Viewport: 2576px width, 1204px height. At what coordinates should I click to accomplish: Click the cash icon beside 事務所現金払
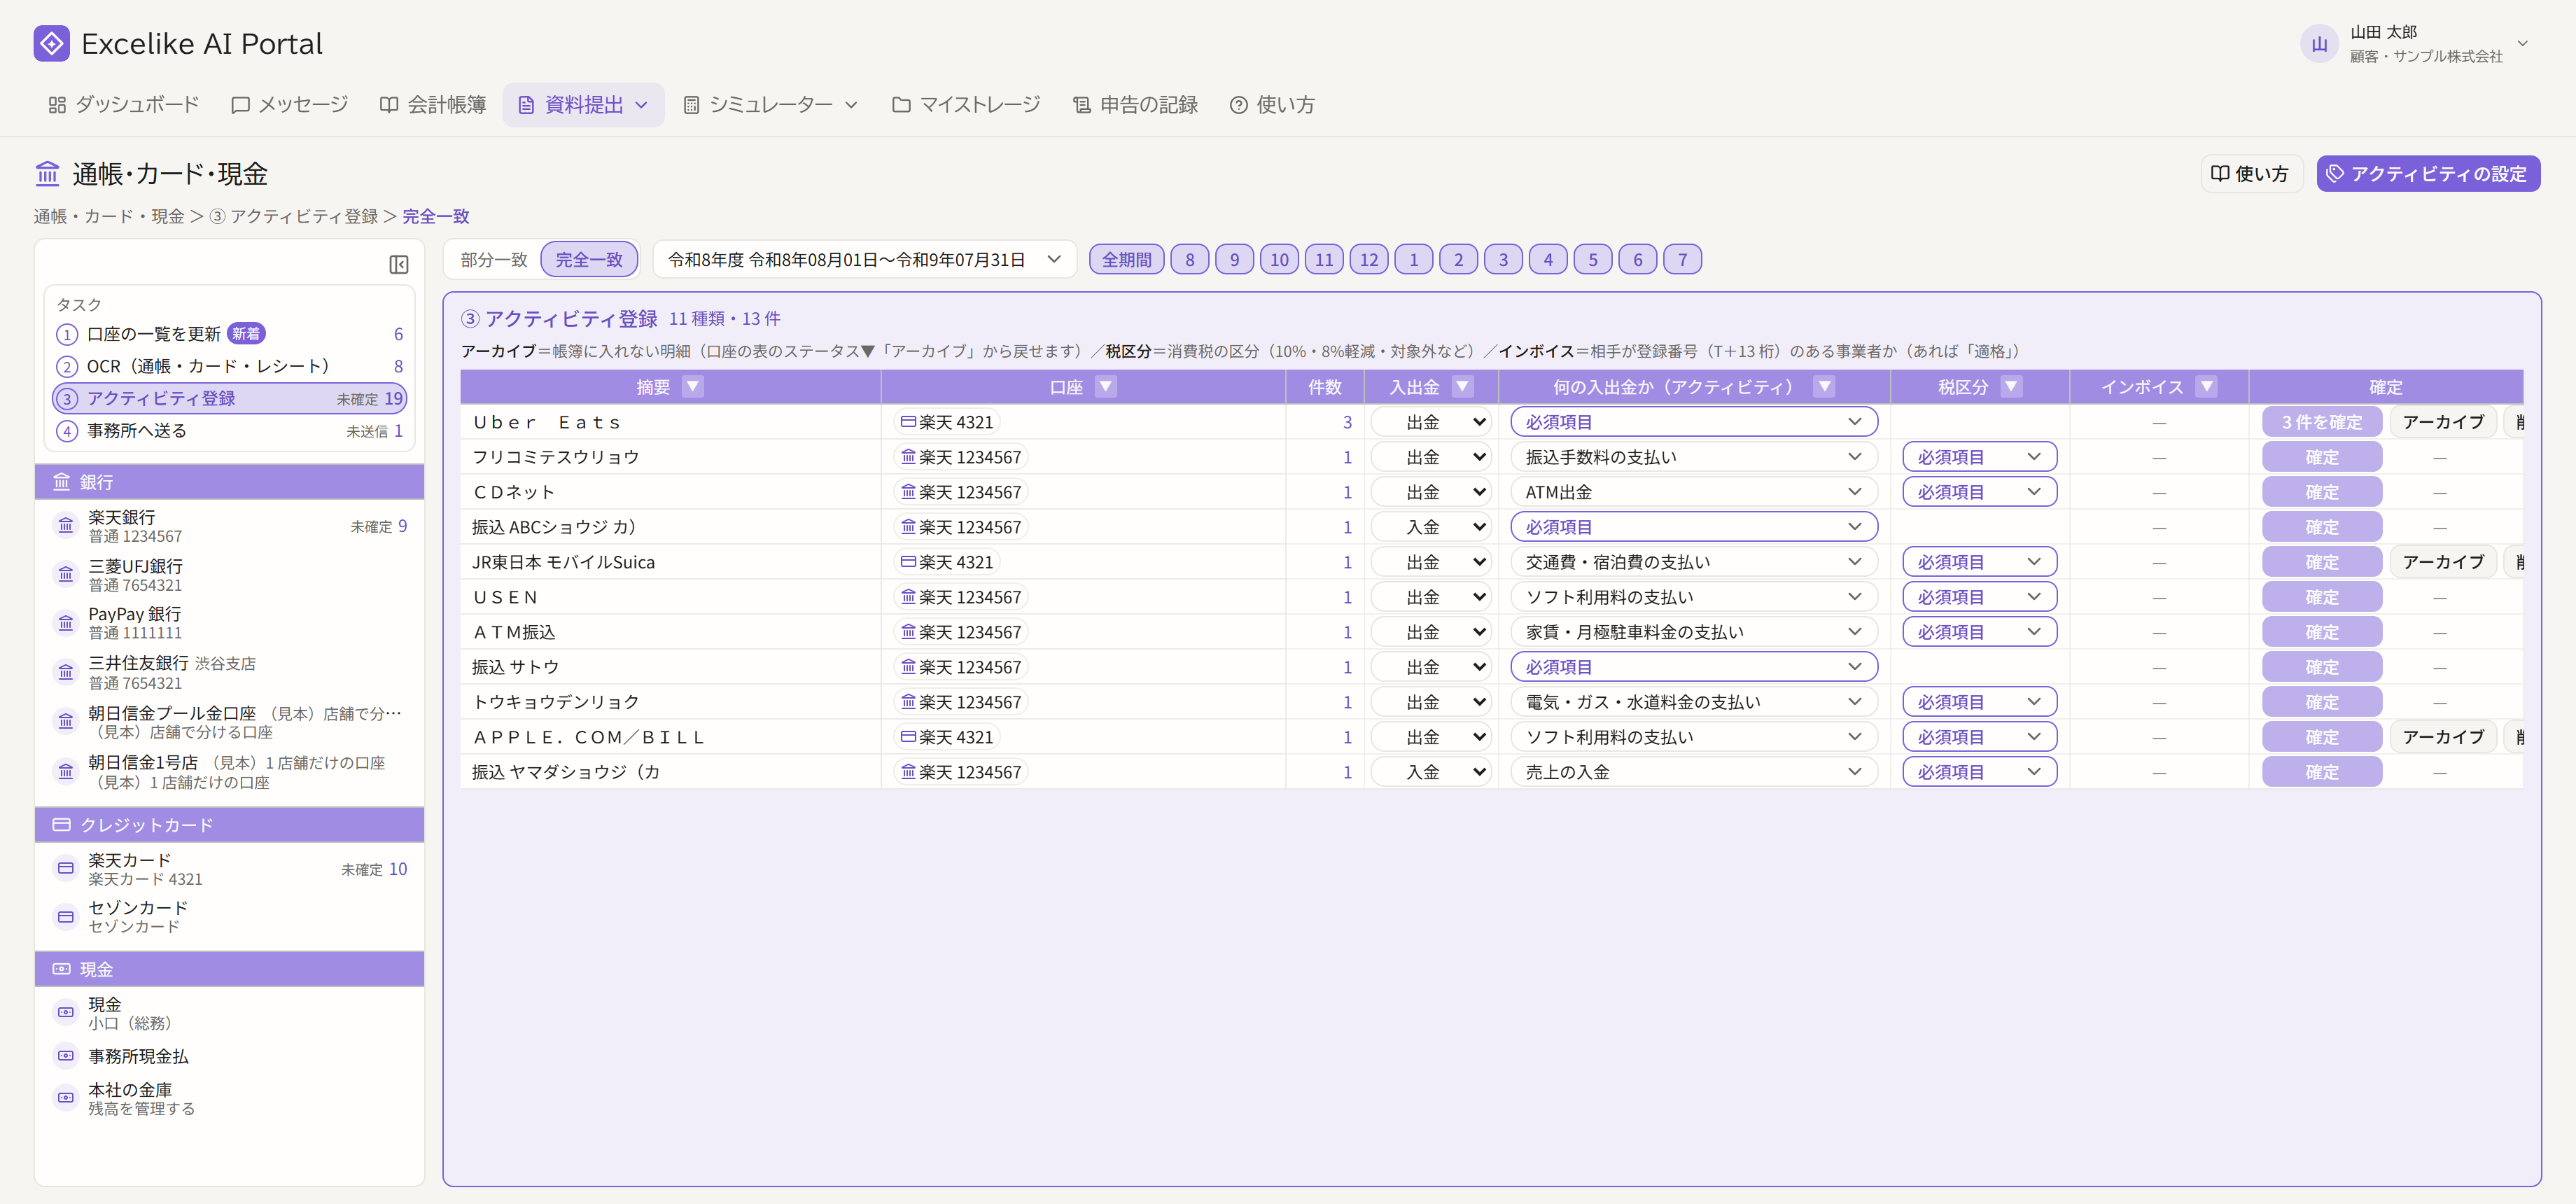pos(66,1055)
